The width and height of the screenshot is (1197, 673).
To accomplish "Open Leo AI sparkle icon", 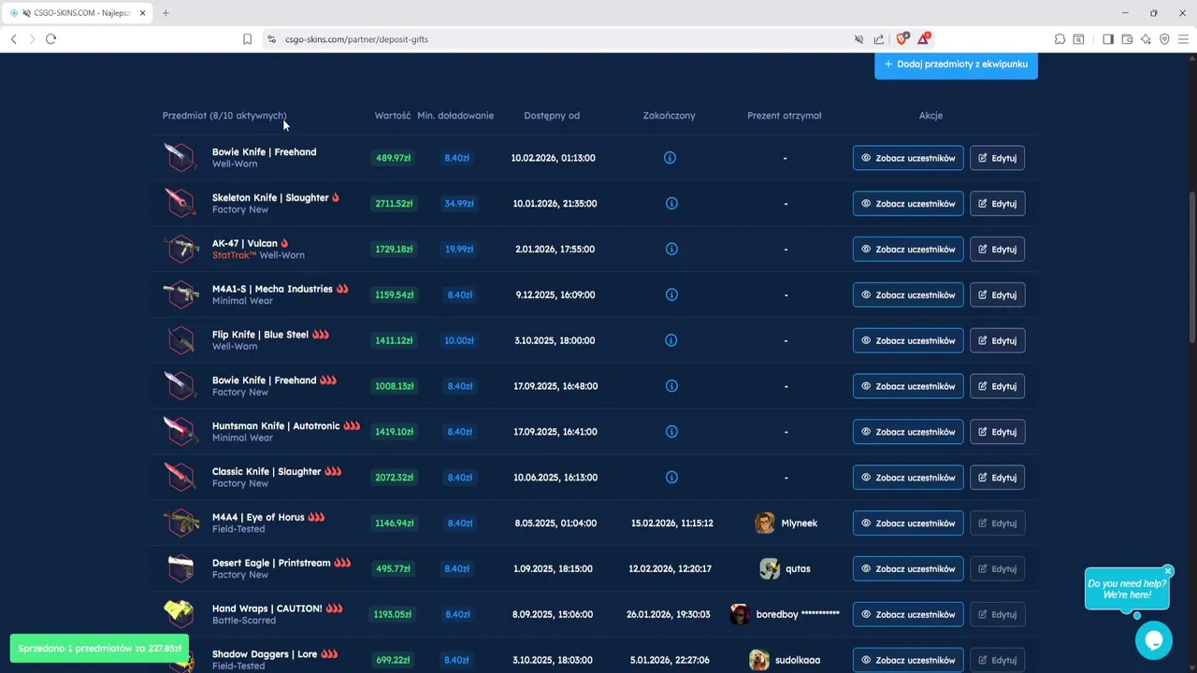I will click(1146, 39).
